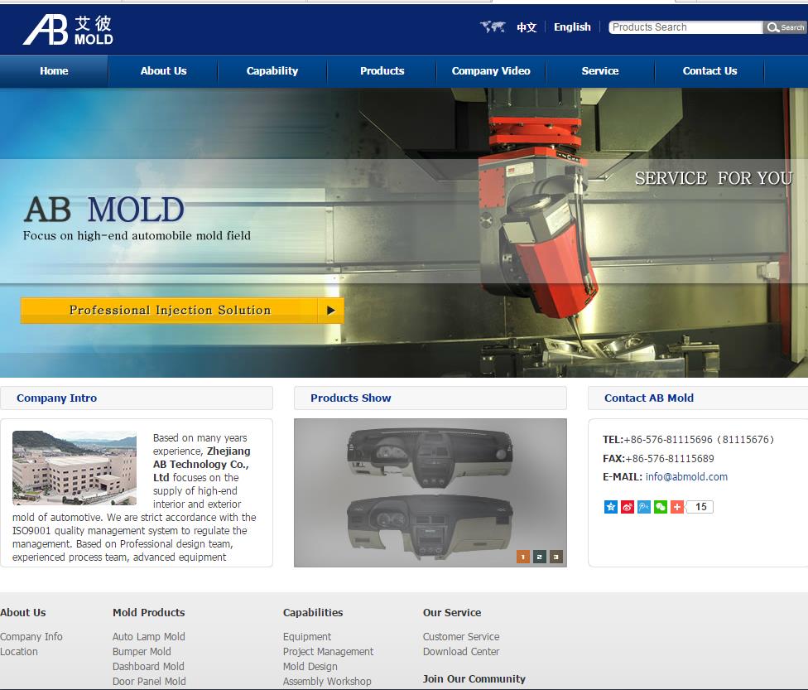Click the Join Our Community heading
Image resolution: width=808 pixels, height=690 pixels.
coord(474,679)
